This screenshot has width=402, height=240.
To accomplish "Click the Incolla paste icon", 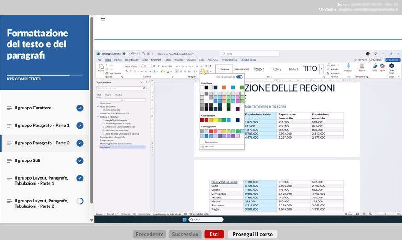I will click(x=100, y=67).
